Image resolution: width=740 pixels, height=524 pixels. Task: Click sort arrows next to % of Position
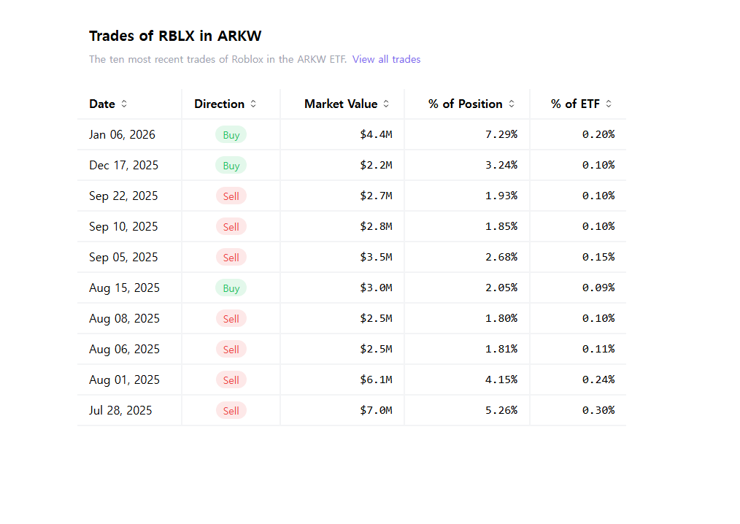coord(512,104)
